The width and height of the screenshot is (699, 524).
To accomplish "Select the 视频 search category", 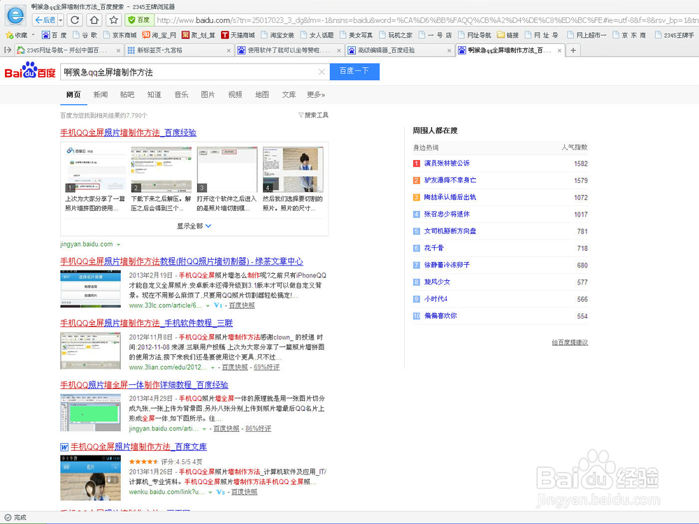I will click(x=235, y=94).
